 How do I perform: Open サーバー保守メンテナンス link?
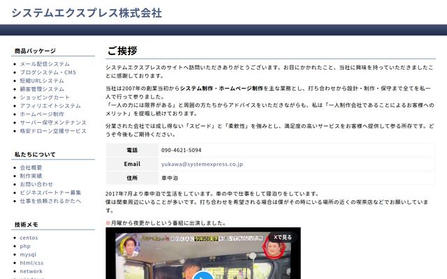[x=53, y=123]
